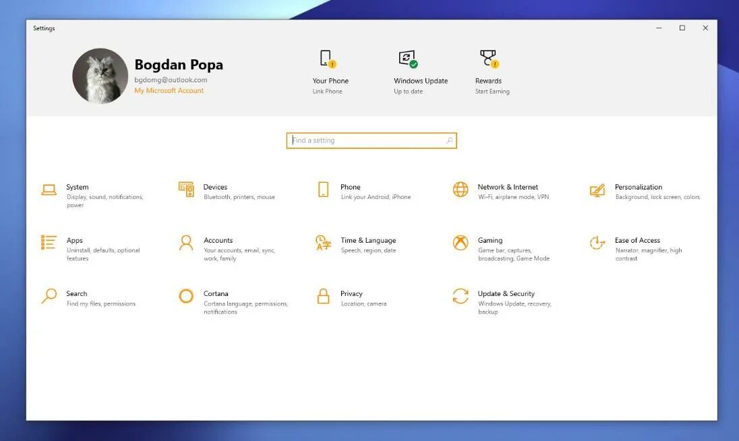Close the Settings window
Image resolution: width=739 pixels, height=441 pixels.
click(x=705, y=28)
